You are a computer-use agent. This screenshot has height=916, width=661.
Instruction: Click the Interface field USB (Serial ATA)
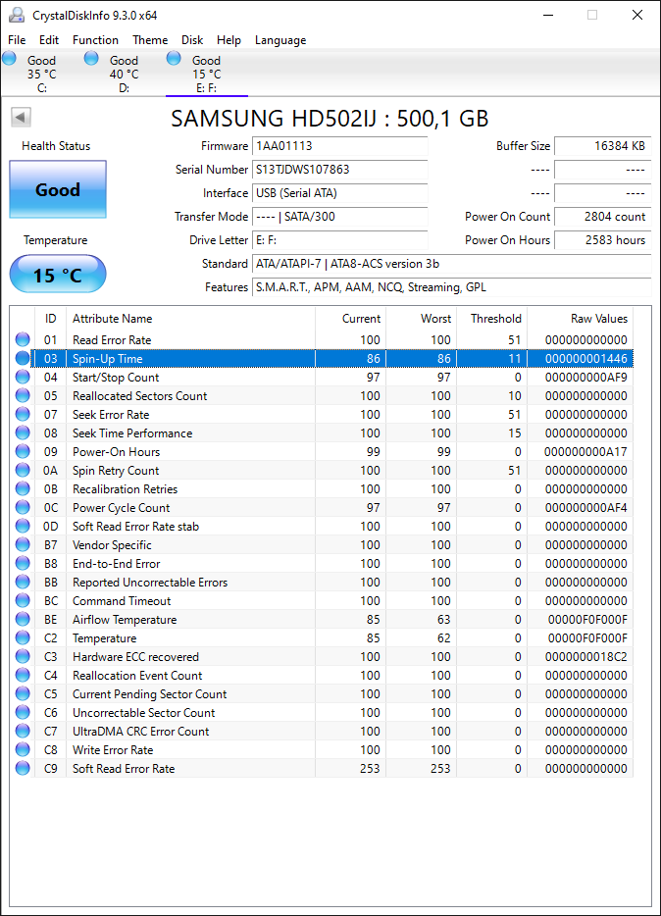pos(340,193)
